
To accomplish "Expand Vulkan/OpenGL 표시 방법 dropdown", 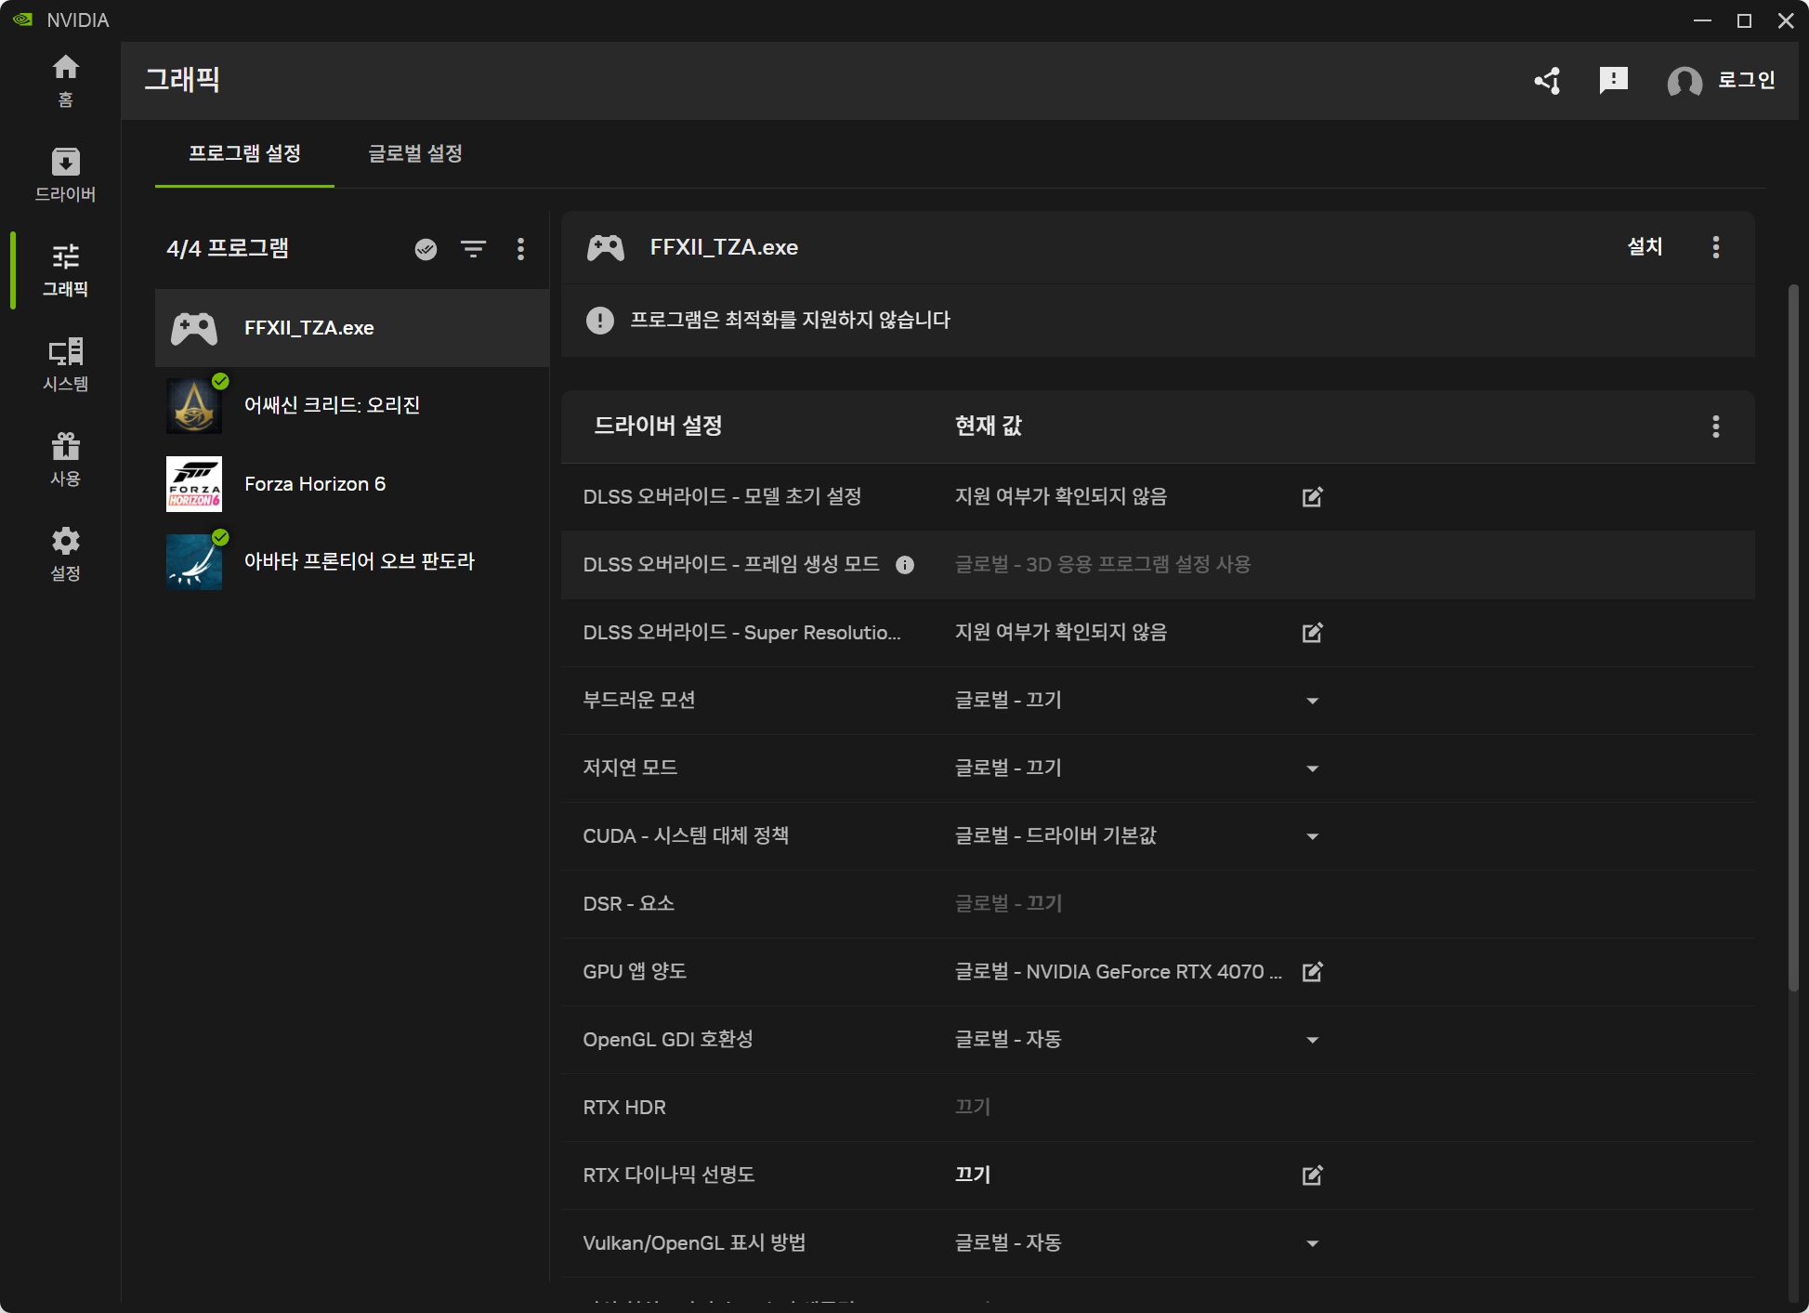I will [x=1312, y=1243].
